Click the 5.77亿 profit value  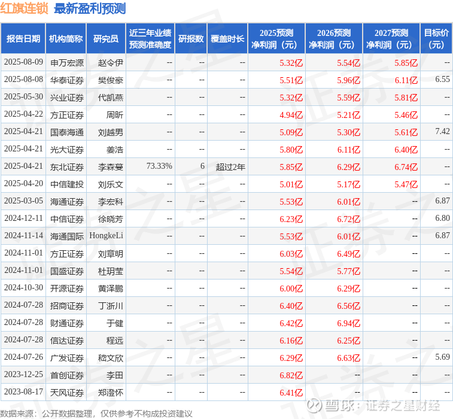[349, 271]
